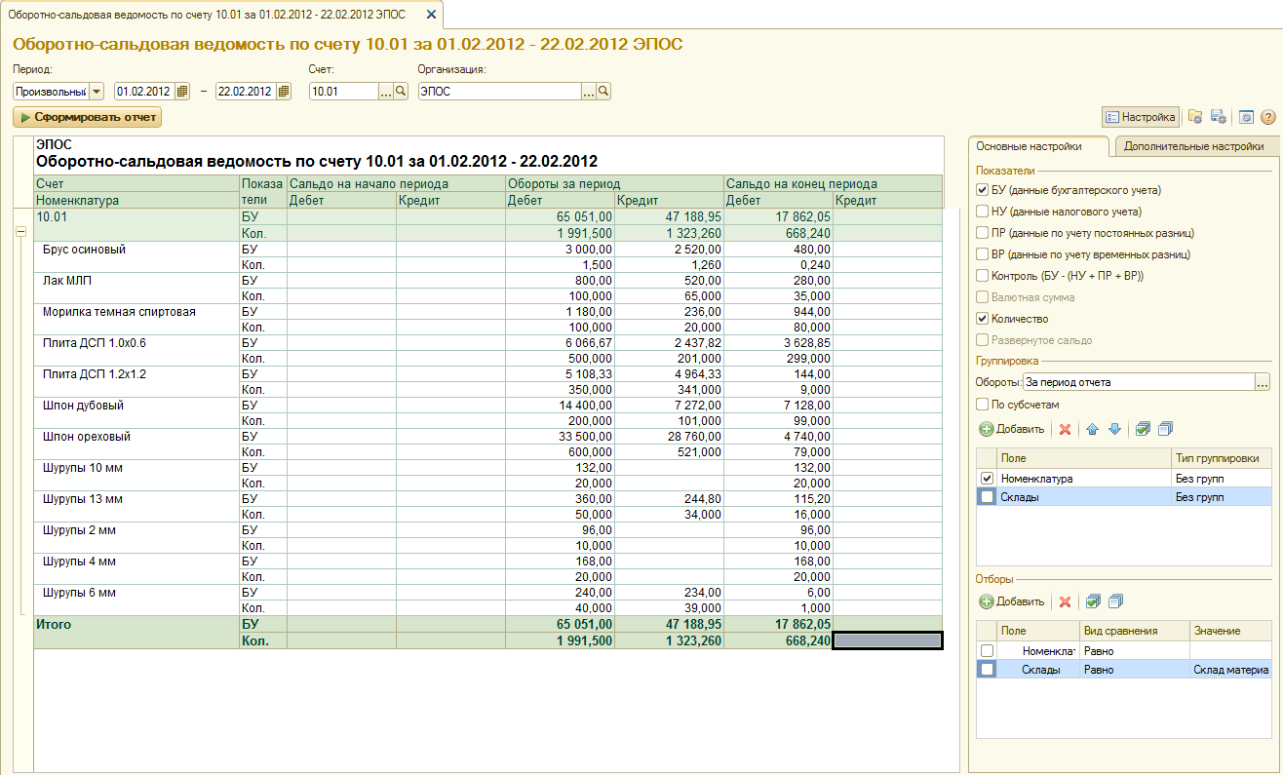Open the Период type dropdown arrow
This screenshot has width=1283, height=775.
(97, 92)
